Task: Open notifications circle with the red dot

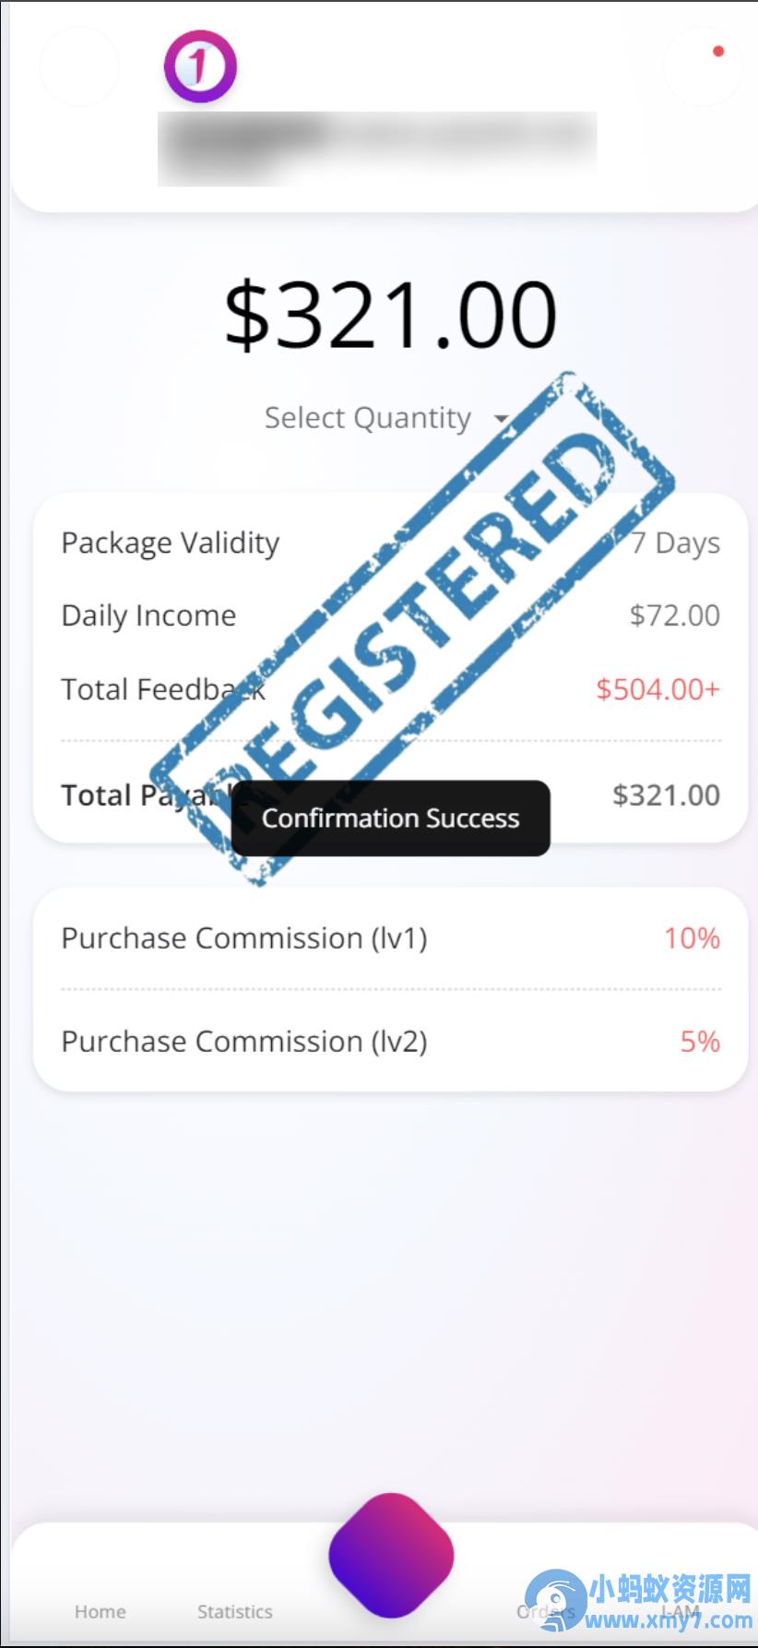Action: click(703, 66)
